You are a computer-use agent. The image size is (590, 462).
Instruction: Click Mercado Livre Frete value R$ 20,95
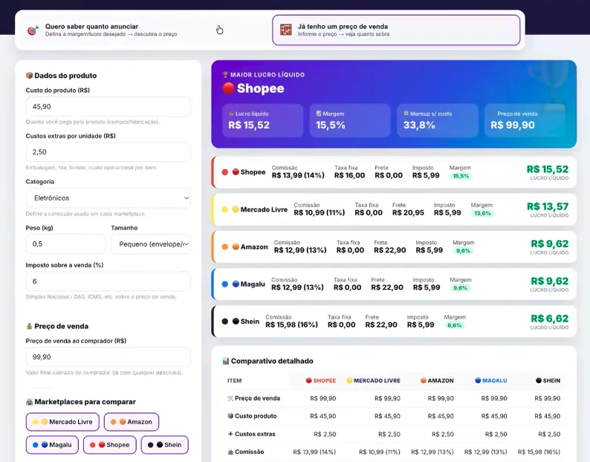(408, 212)
